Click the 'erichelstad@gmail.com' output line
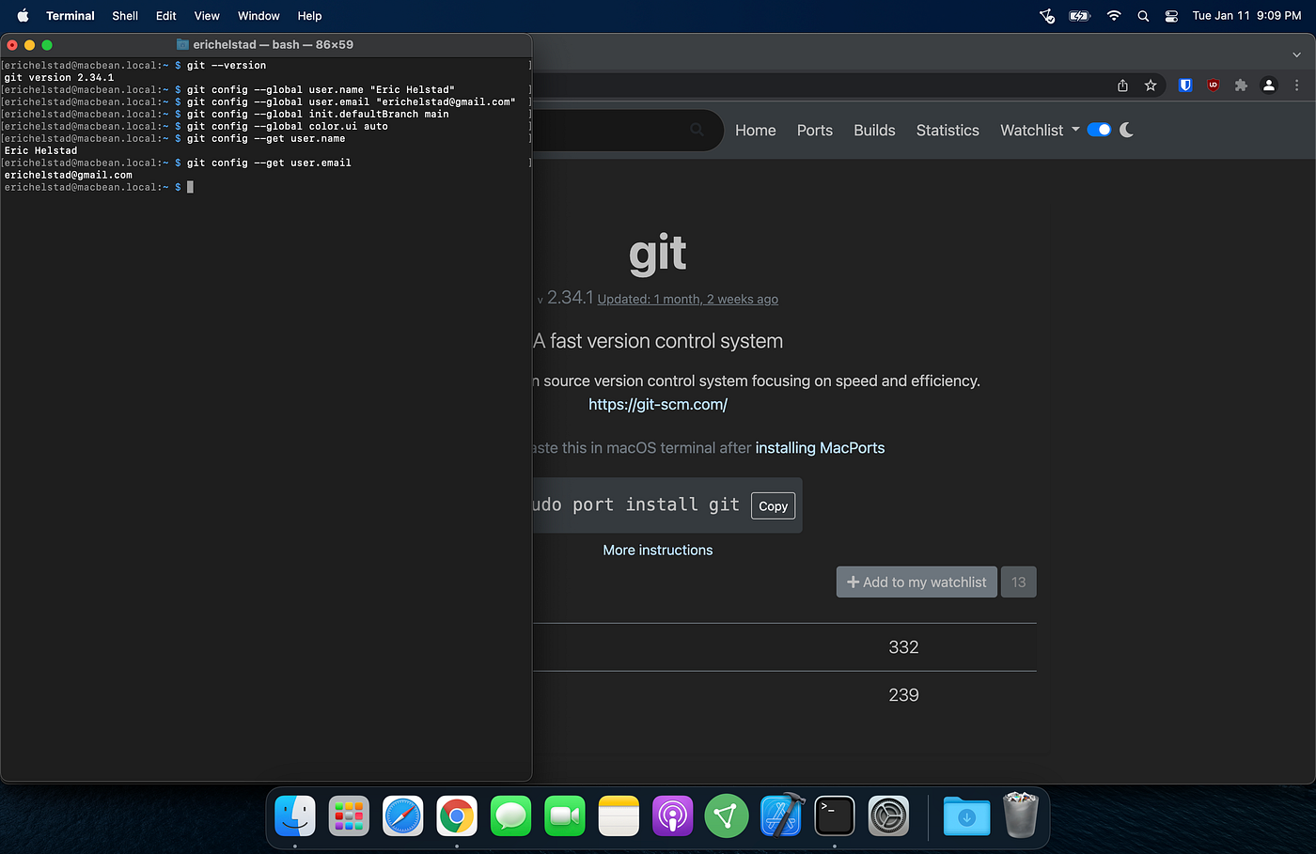1316x854 pixels. coord(69,175)
